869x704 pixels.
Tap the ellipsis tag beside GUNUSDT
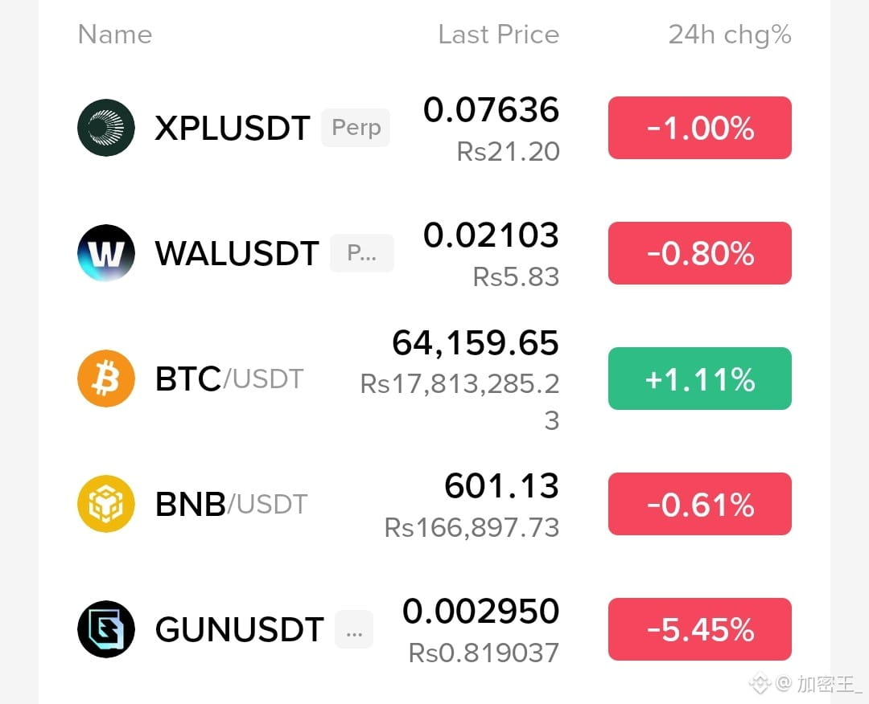(354, 629)
